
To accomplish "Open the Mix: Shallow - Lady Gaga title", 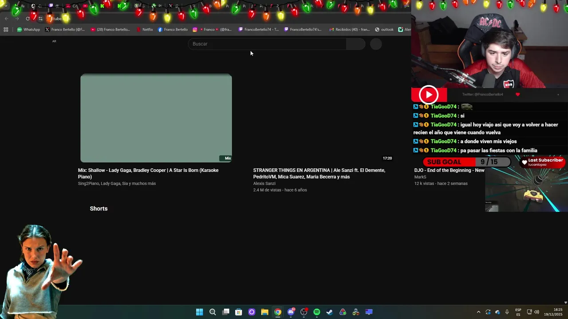I will point(148,173).
